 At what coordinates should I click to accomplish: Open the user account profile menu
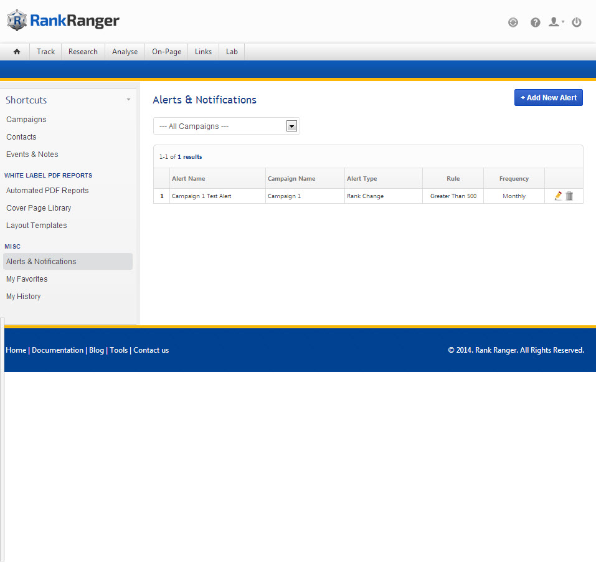[555, 22]
